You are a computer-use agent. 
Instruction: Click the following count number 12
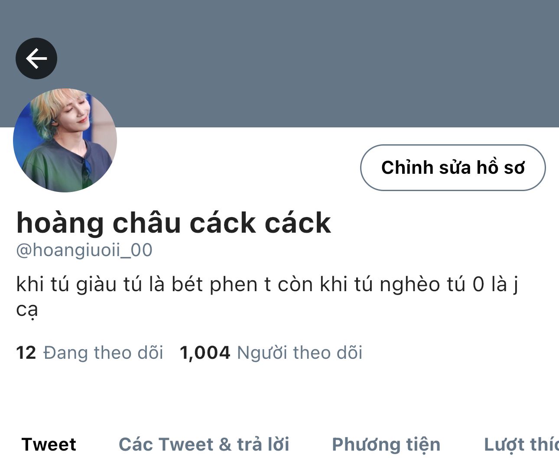coord(26,353)
